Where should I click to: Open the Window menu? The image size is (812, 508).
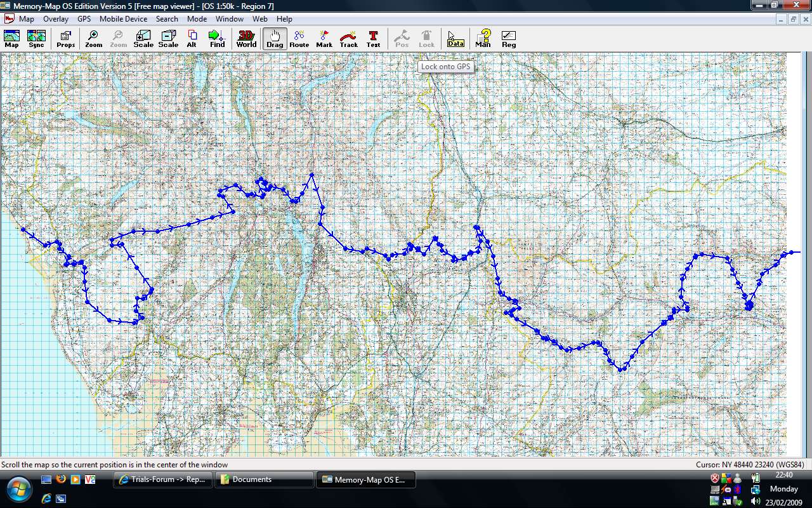(x=230, y=19)
